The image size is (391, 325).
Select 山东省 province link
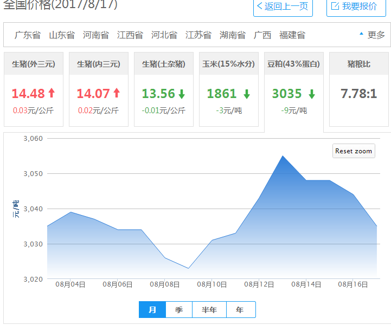pyautogui.click(x=62, y=35)
